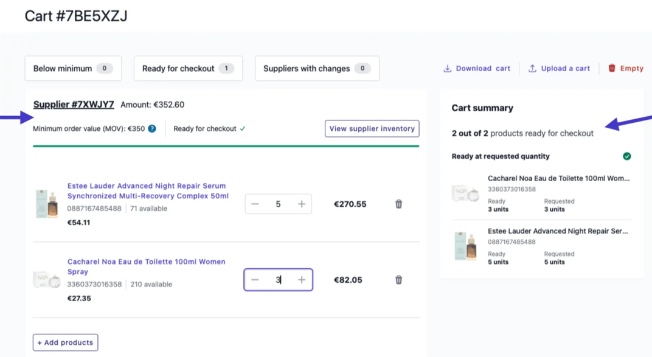652x357 pixels.
Task: Increase Cacharel spray quantity with the plus button
Action: coord(301,280)
